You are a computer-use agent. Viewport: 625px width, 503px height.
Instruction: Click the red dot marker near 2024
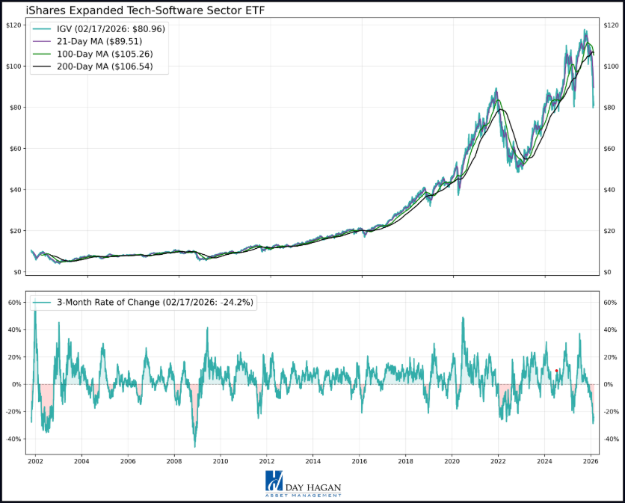pyautogui.click(x=556, y=371)
